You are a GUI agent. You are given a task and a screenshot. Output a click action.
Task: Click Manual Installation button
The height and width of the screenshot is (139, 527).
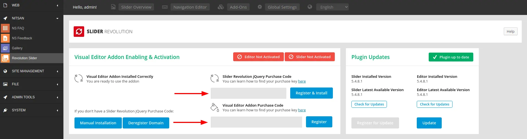98,123
